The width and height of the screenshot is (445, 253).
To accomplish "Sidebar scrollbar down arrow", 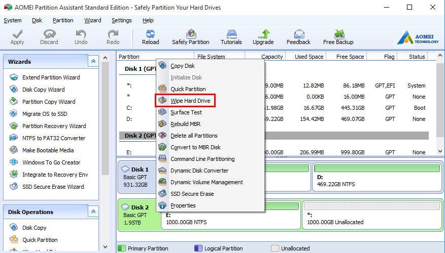I will coord(106,247).
